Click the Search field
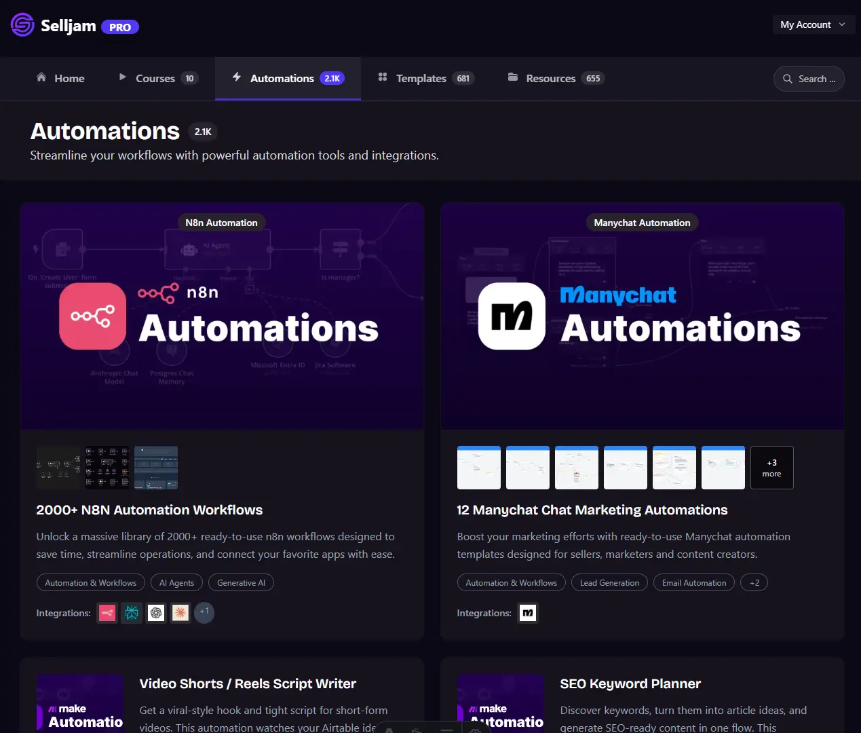Screen dimensions: 861x733 pyautogui.click(x=809, y=79)
